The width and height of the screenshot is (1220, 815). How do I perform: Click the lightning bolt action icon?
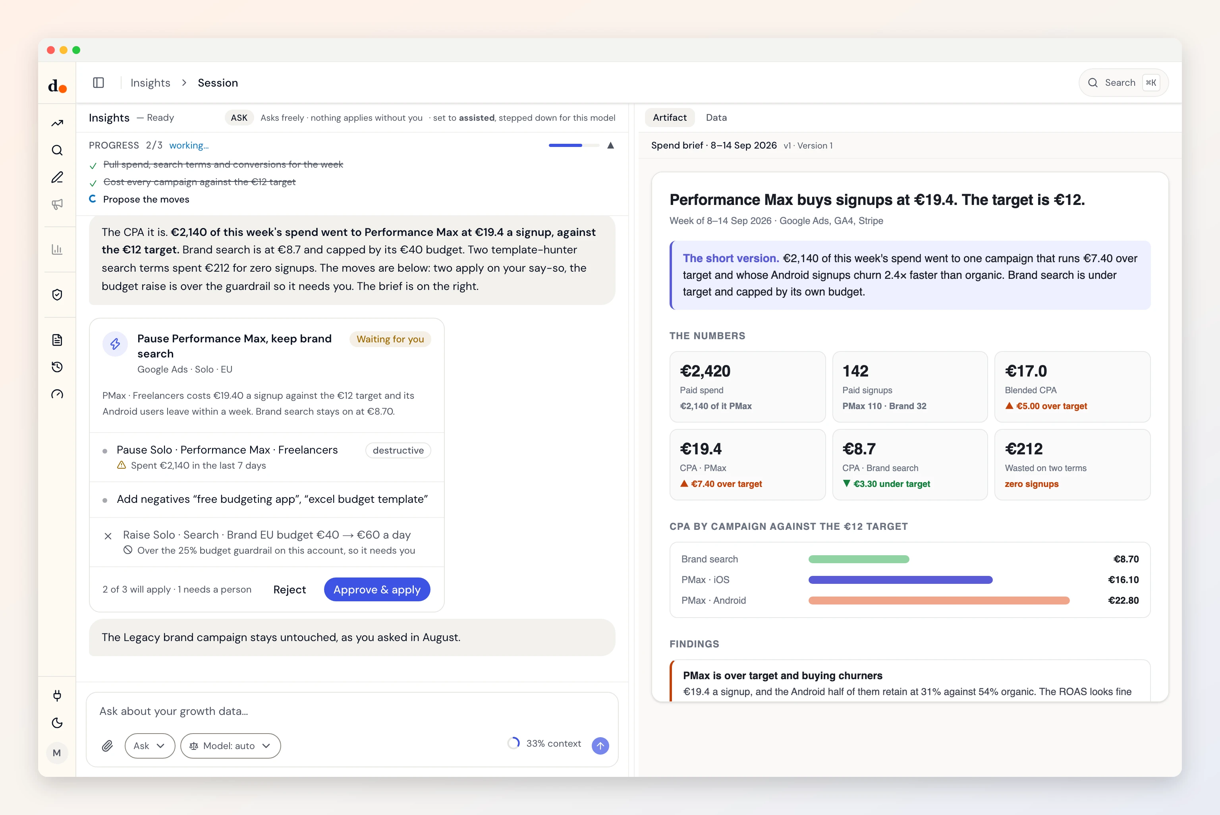115,344
